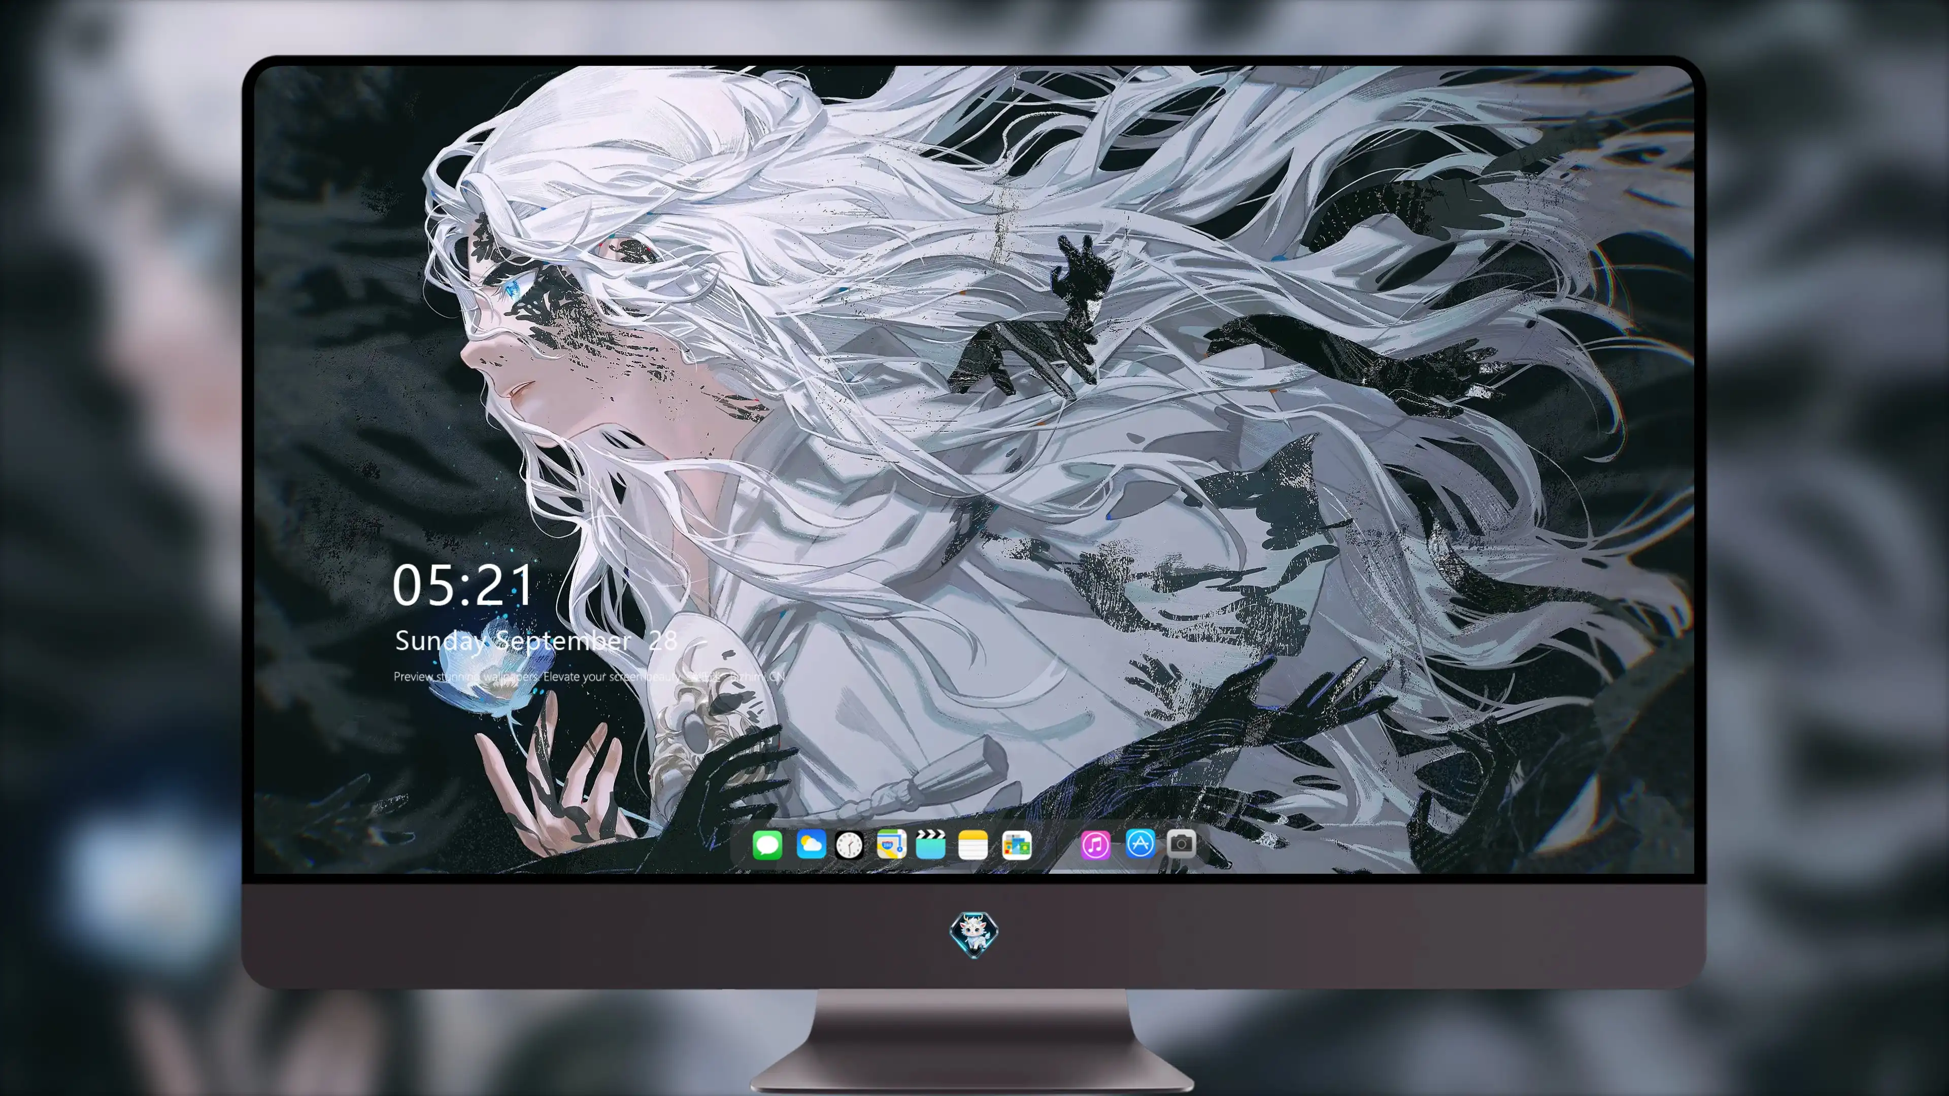Image resolution: width=1949 pixels, height=1096 pixels.
Task: Open the Photos collage app icon
Action: (x=1016, y=845)
